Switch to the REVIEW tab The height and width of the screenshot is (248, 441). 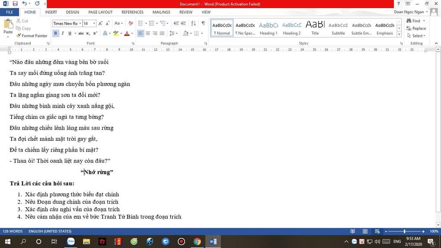tap(186, 12)
